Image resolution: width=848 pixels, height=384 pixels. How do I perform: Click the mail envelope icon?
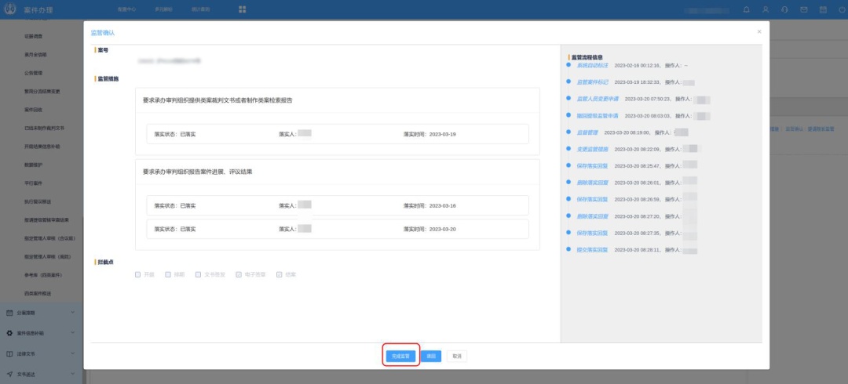coord(803,9)
